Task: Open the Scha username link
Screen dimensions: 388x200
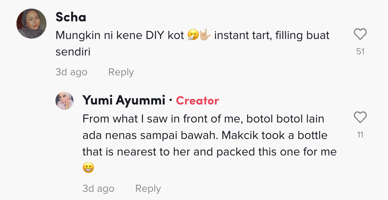Action: (x=71, y=17)
